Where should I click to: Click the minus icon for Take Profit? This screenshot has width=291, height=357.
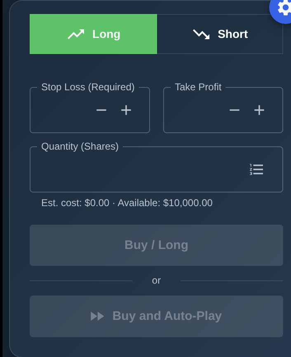[x=235, y=110]
